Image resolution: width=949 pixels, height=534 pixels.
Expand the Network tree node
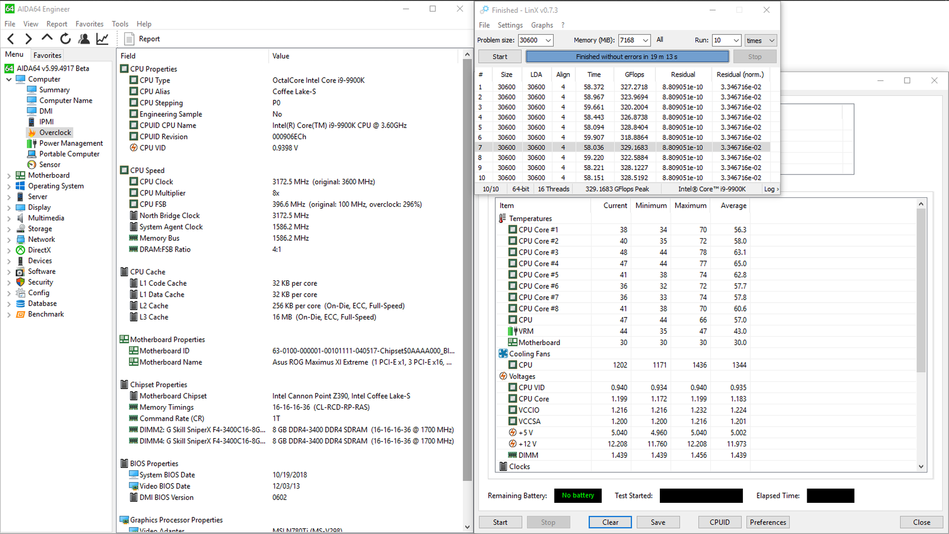tap(9, 239)
